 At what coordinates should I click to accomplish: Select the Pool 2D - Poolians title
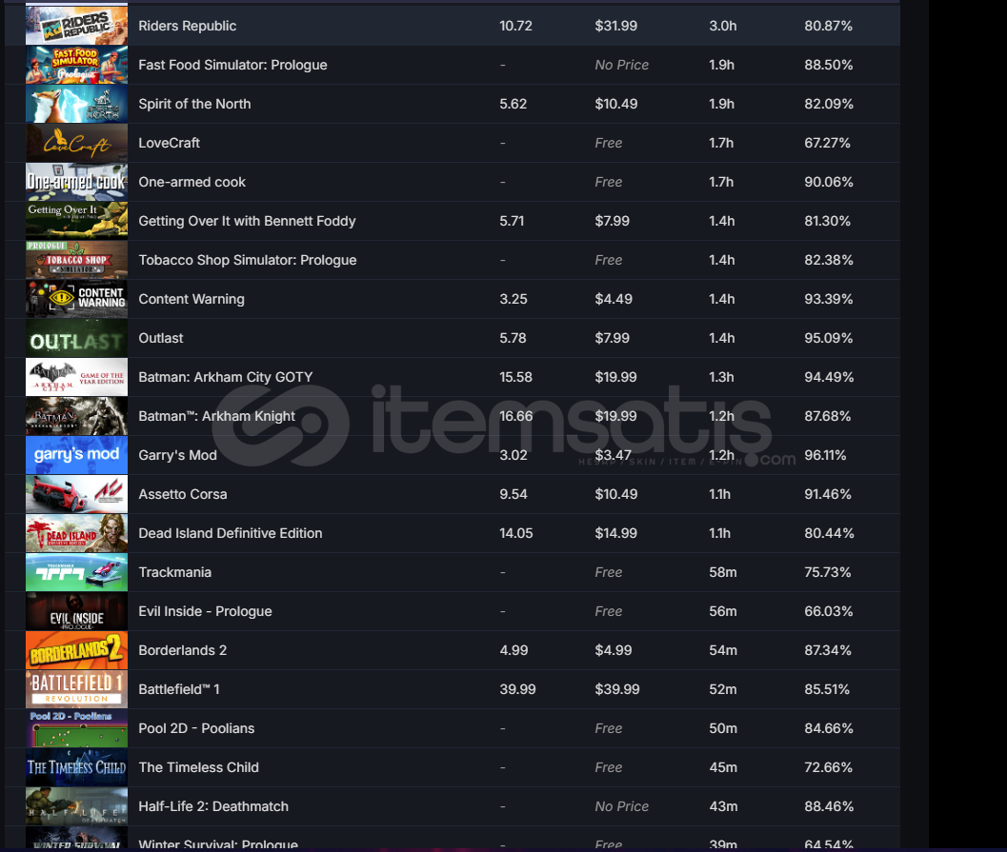point(196,728)
